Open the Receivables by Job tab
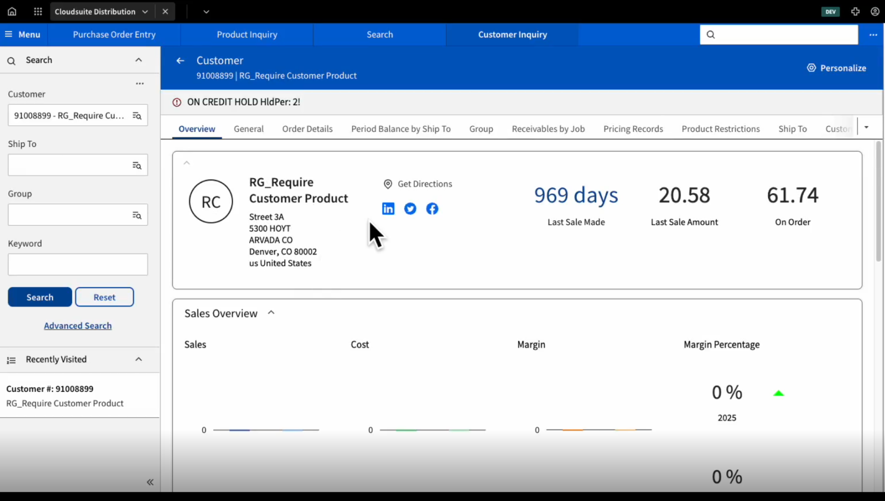The width and height of the screenshot is (885, 501). click(x=548, y=129)
